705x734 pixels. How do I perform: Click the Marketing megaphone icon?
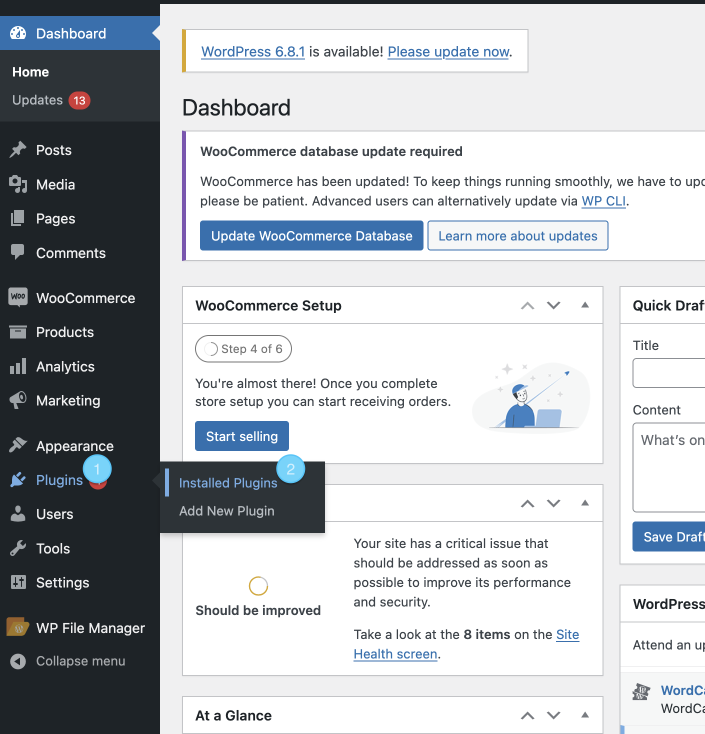click(x=18, y=400)
